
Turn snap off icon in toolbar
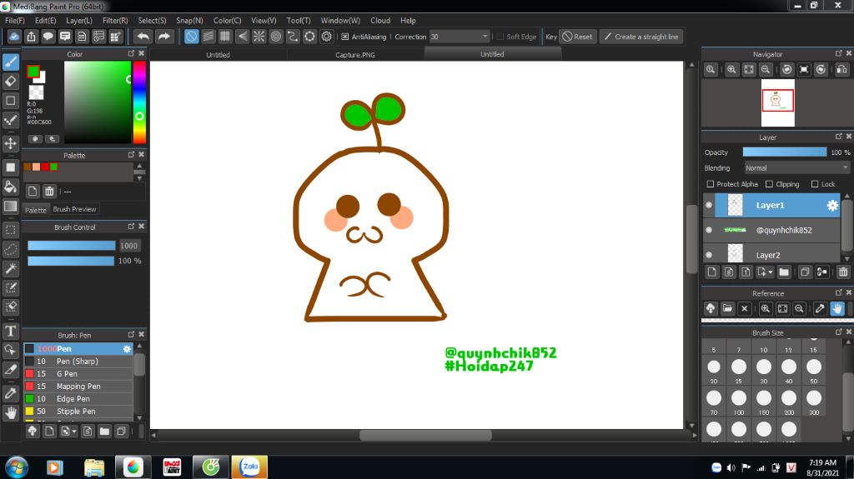click(x=191, y=37)
